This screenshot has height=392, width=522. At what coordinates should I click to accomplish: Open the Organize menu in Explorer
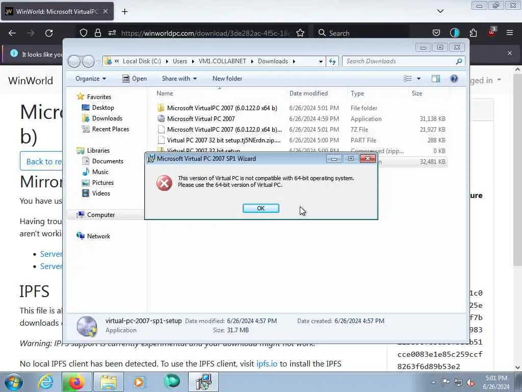tap(91, 79)
